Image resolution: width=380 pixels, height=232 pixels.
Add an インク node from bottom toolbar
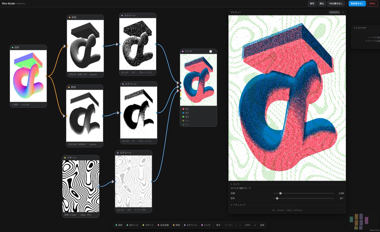click(x=205, y=225)
